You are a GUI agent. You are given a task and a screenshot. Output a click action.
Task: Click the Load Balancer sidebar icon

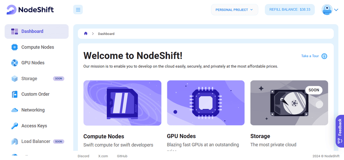(14, 142)
